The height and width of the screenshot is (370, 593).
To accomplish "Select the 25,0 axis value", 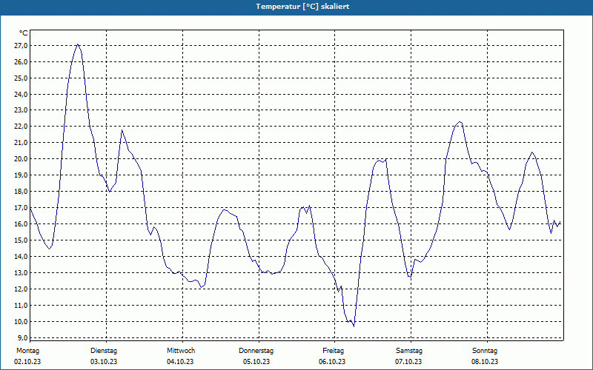I will click(21, 78).
